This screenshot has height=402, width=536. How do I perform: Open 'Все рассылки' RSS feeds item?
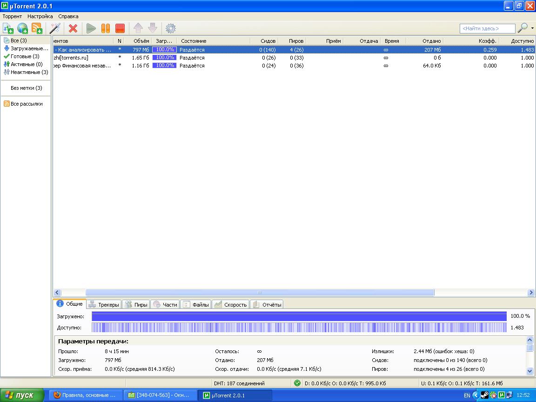23,104
